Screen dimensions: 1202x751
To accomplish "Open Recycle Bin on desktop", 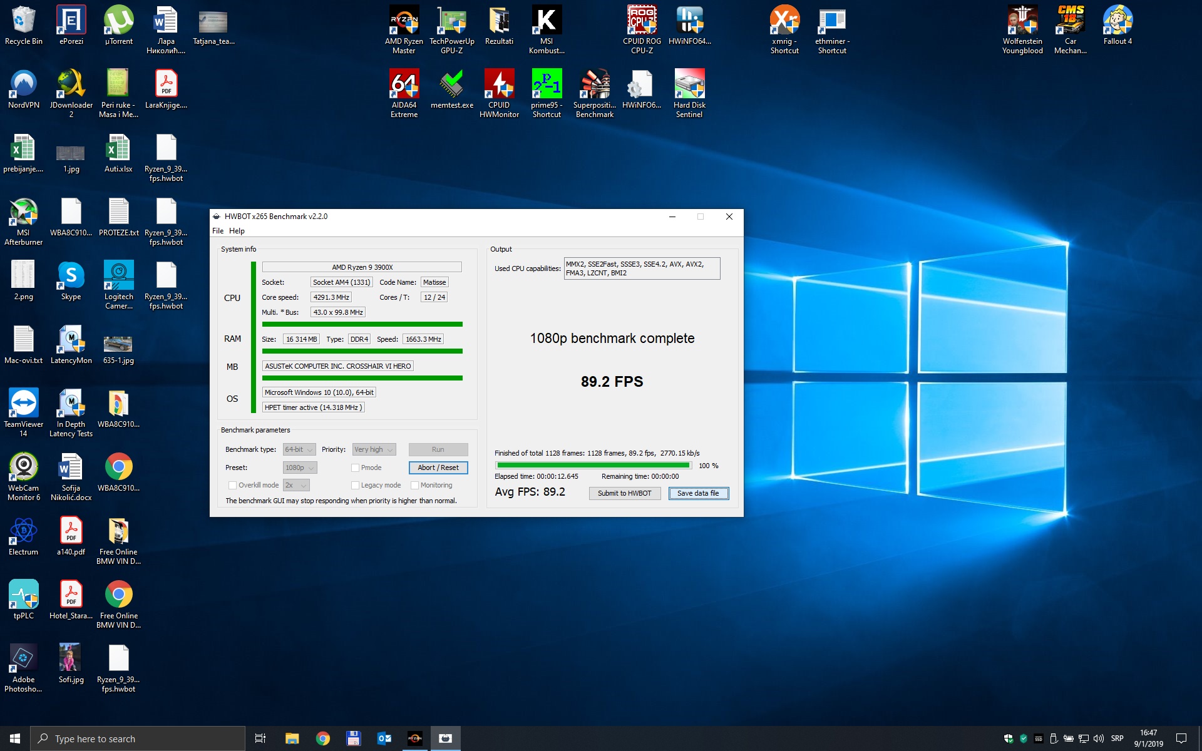I will coord(23,25).
